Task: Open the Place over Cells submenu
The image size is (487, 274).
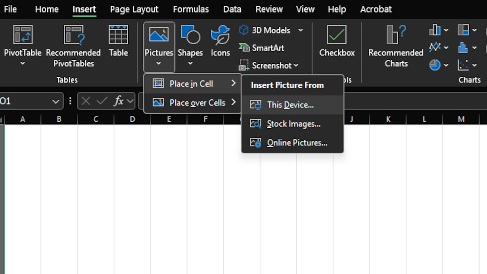Action: coord(193,103)
